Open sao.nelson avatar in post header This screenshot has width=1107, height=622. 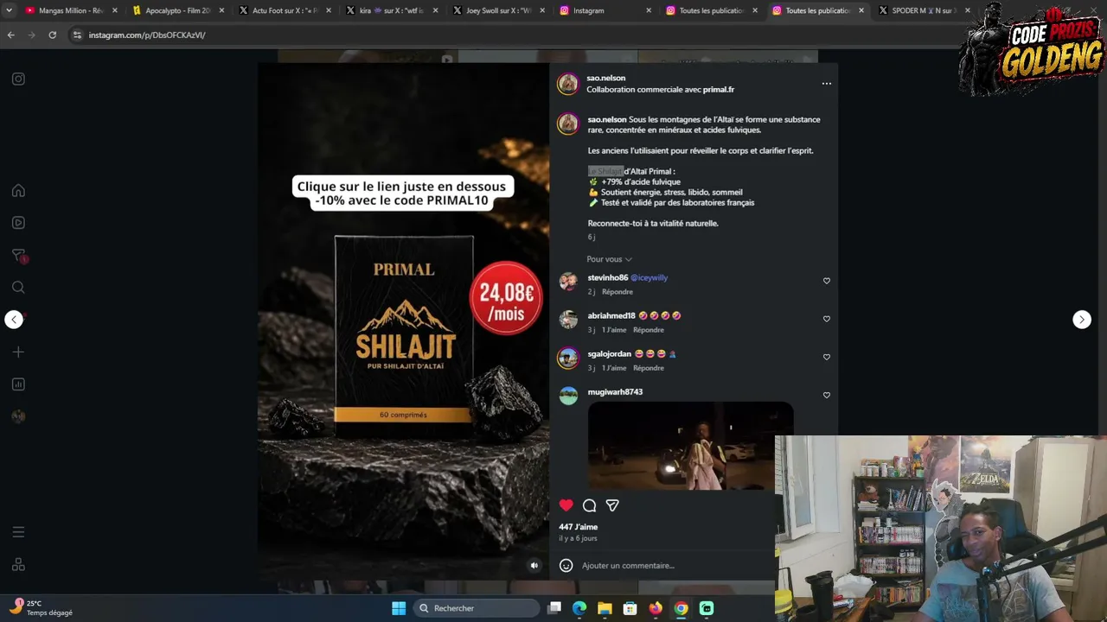coord(567,84)
